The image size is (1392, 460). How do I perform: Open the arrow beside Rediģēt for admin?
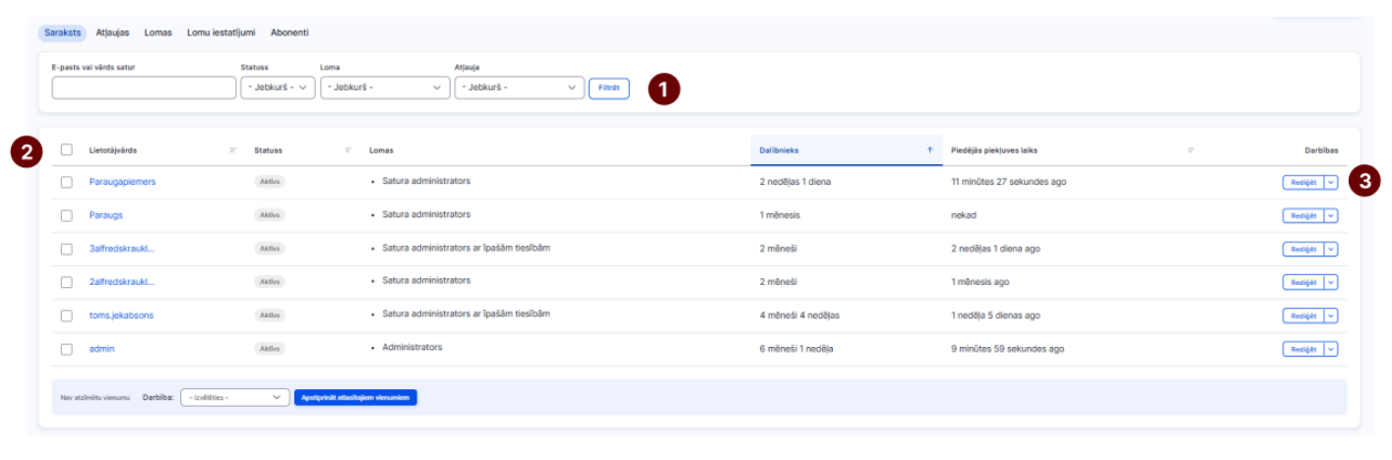tap(1331, 349)
